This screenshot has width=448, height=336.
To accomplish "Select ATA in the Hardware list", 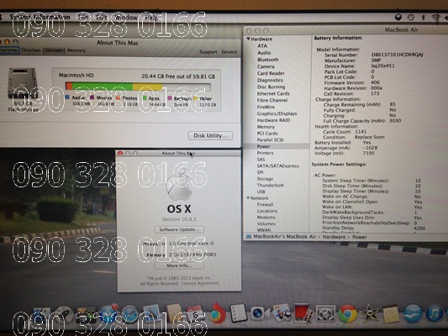I will pyautogui.click(x=262, y=45).
